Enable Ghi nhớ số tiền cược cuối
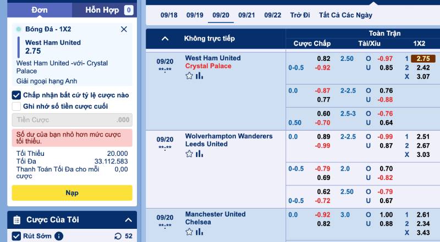Image resolution: width=440 pixels, height=242 pixels. click(x=16, y=106)
